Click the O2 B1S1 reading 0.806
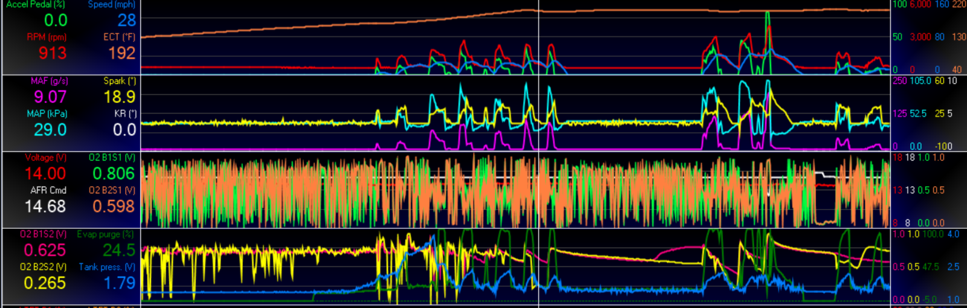This screenshot has height=308, width=967. pos(114,174)
